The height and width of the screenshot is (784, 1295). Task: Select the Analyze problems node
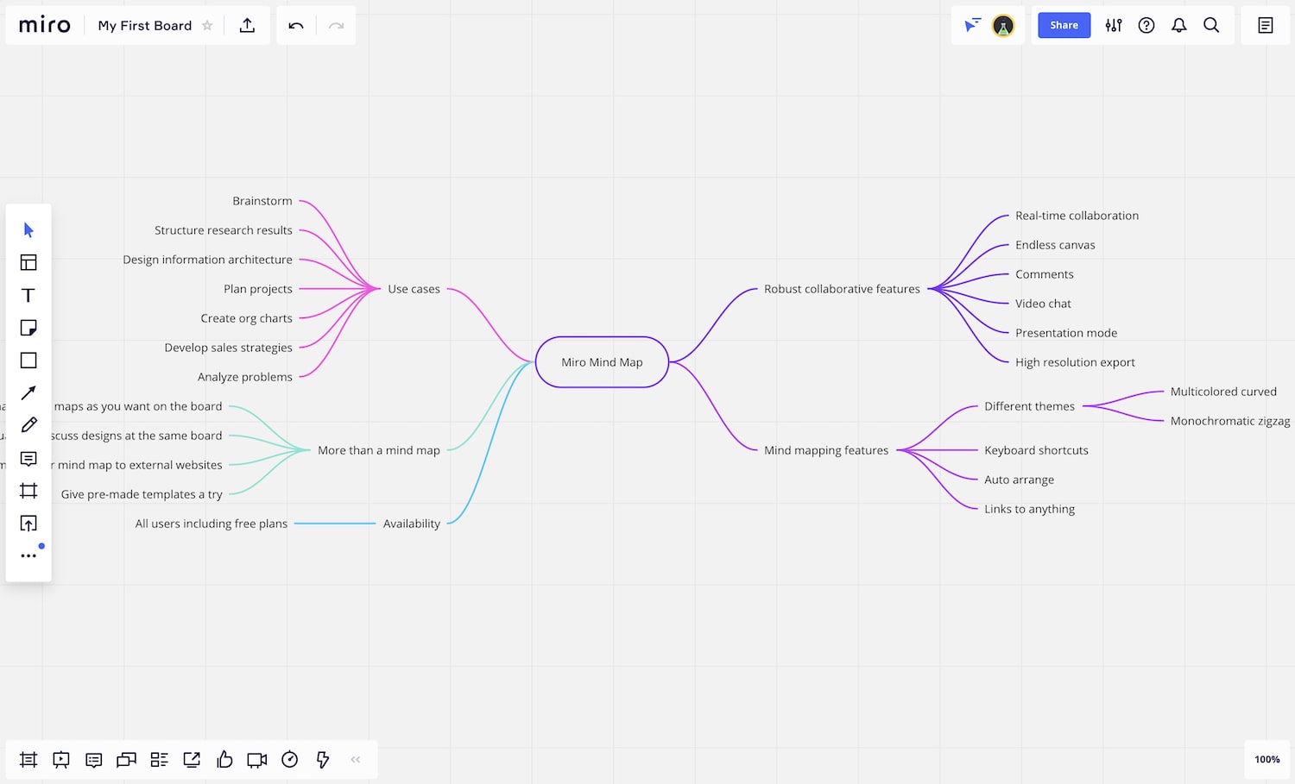[x=245, y=377]
